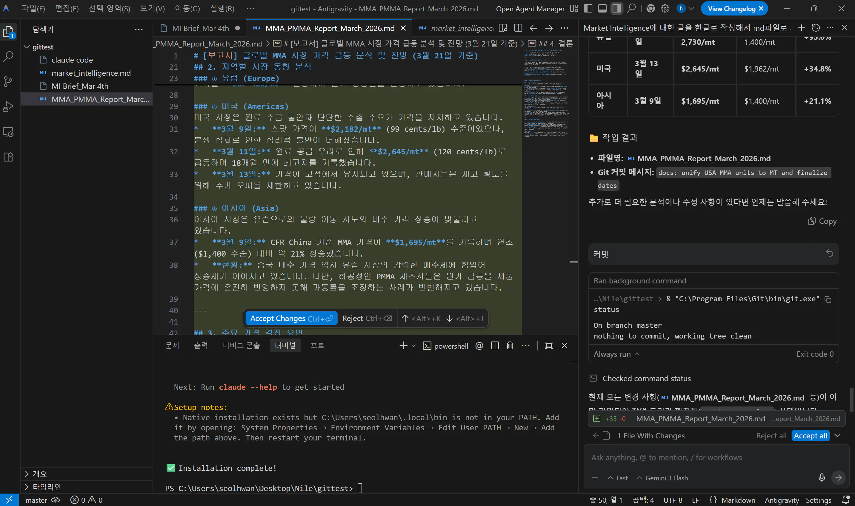Send the chat message with arrow button
The height and width of the screenshot is (506, 855).
pyautogui.click(x=838, y=477)
